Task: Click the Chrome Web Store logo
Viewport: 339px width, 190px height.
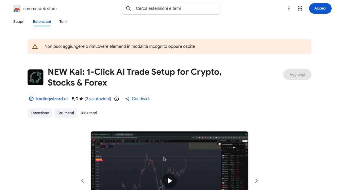Action: (x=17, y=9)
